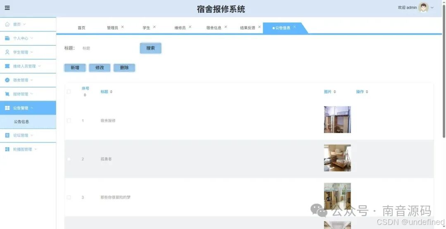
Task: Sort by the 序号 column arrows
Action: pos(85,95)
